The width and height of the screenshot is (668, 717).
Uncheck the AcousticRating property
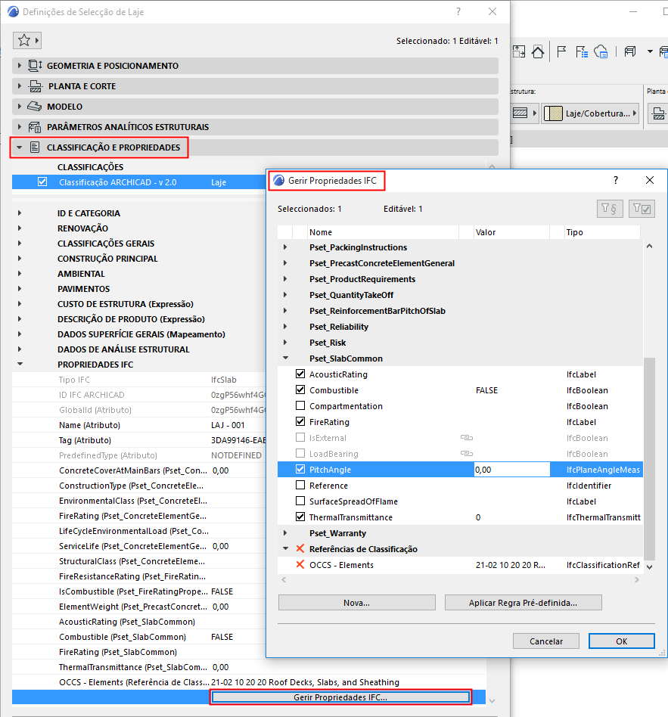pos(300,374)
